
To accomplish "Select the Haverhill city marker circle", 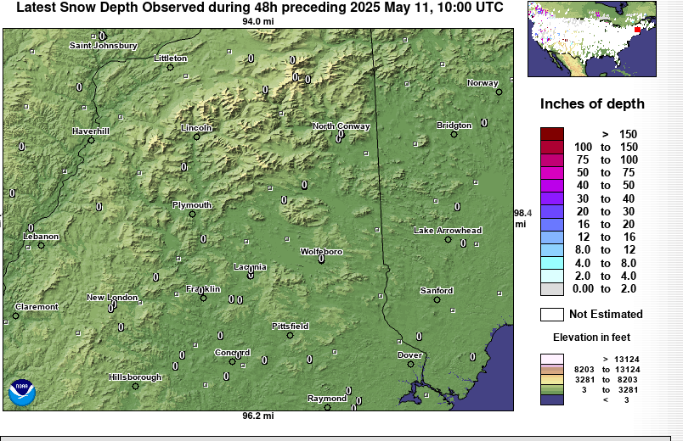I will 91,140.
